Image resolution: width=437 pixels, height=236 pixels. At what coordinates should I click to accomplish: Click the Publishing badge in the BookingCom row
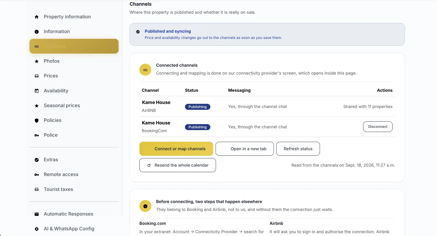[x=197, y=127]
